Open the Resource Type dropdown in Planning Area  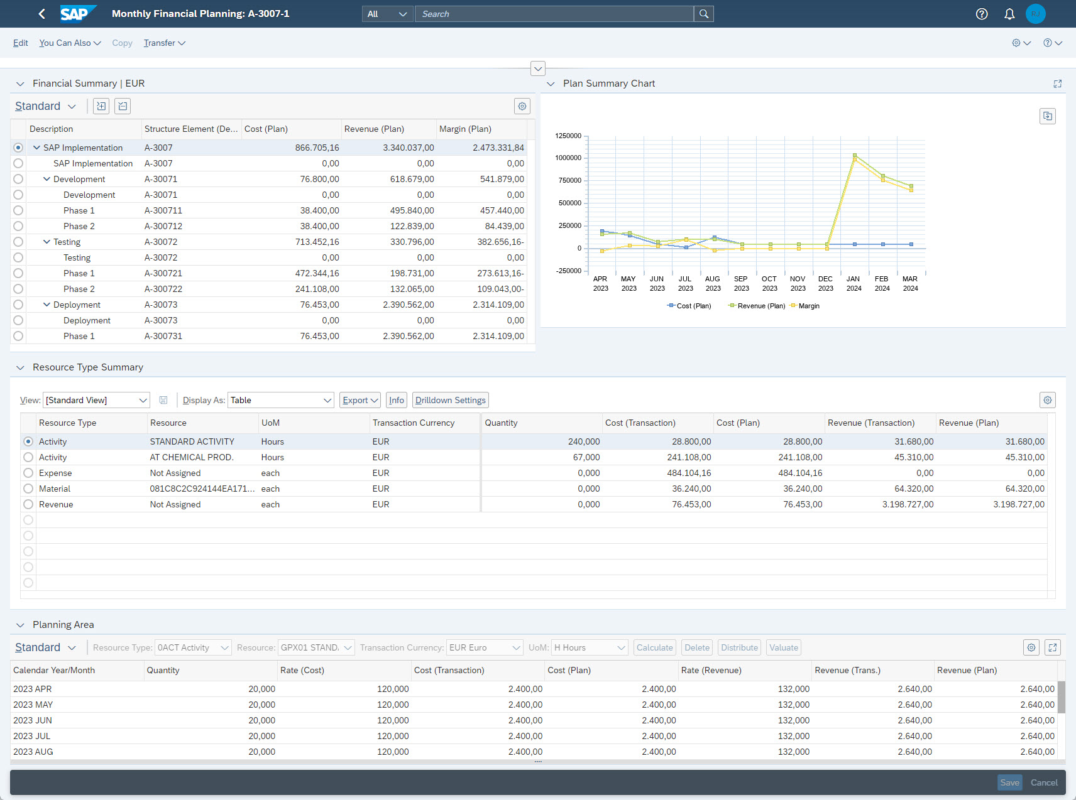coord(193,647)
